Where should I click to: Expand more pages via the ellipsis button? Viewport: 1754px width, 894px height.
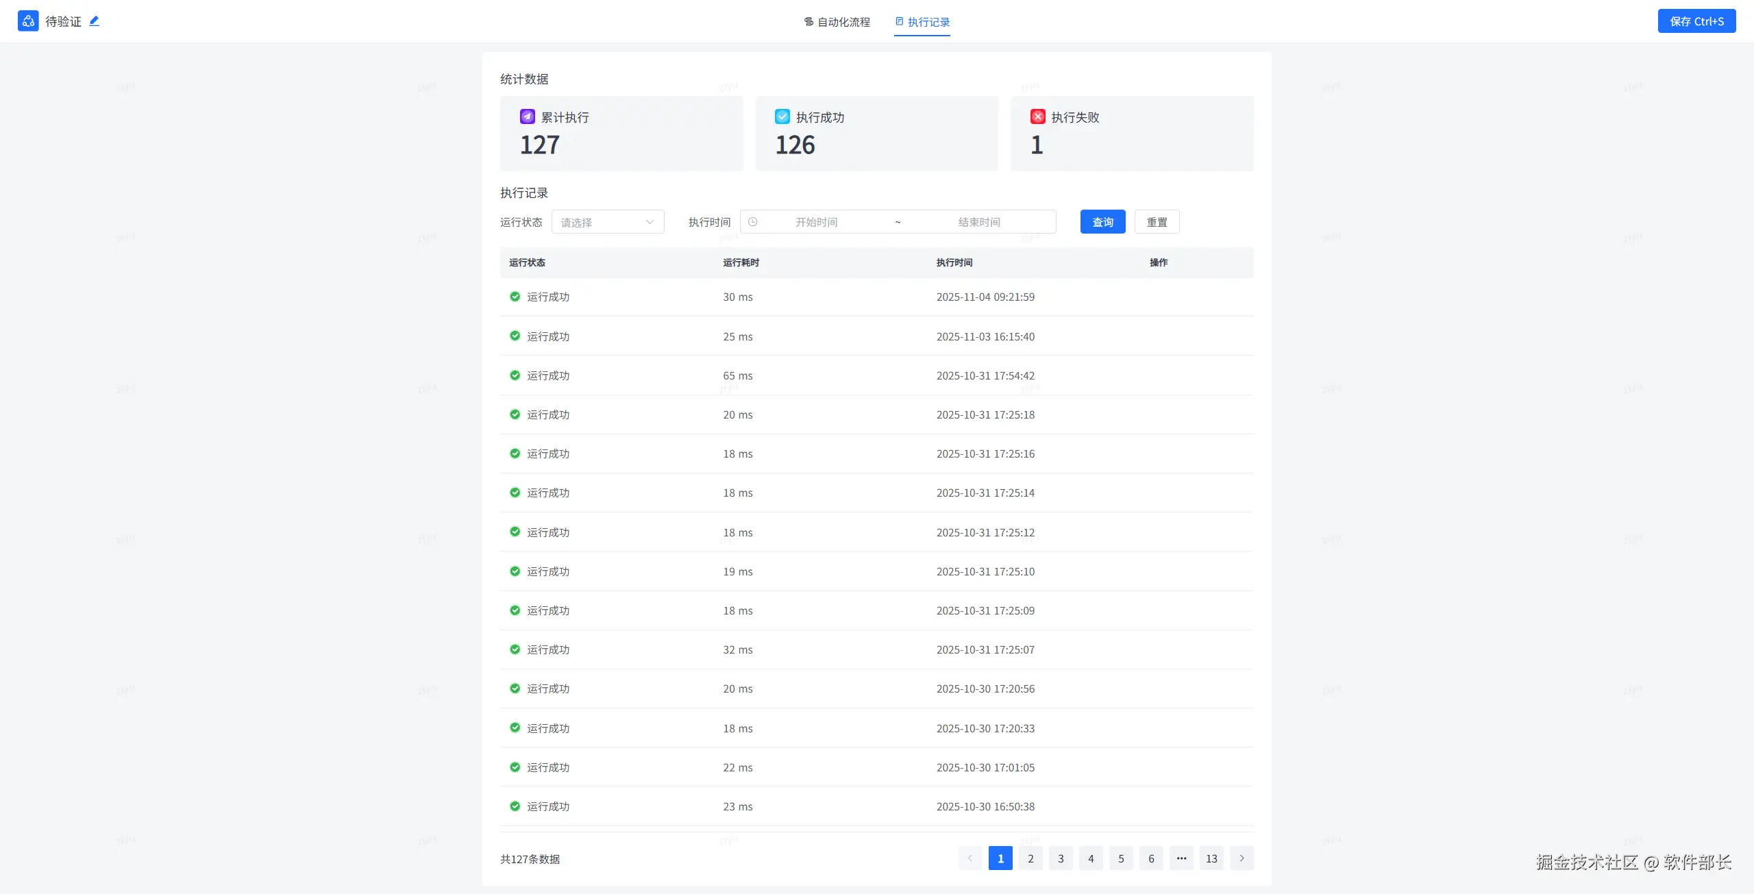1181,858
